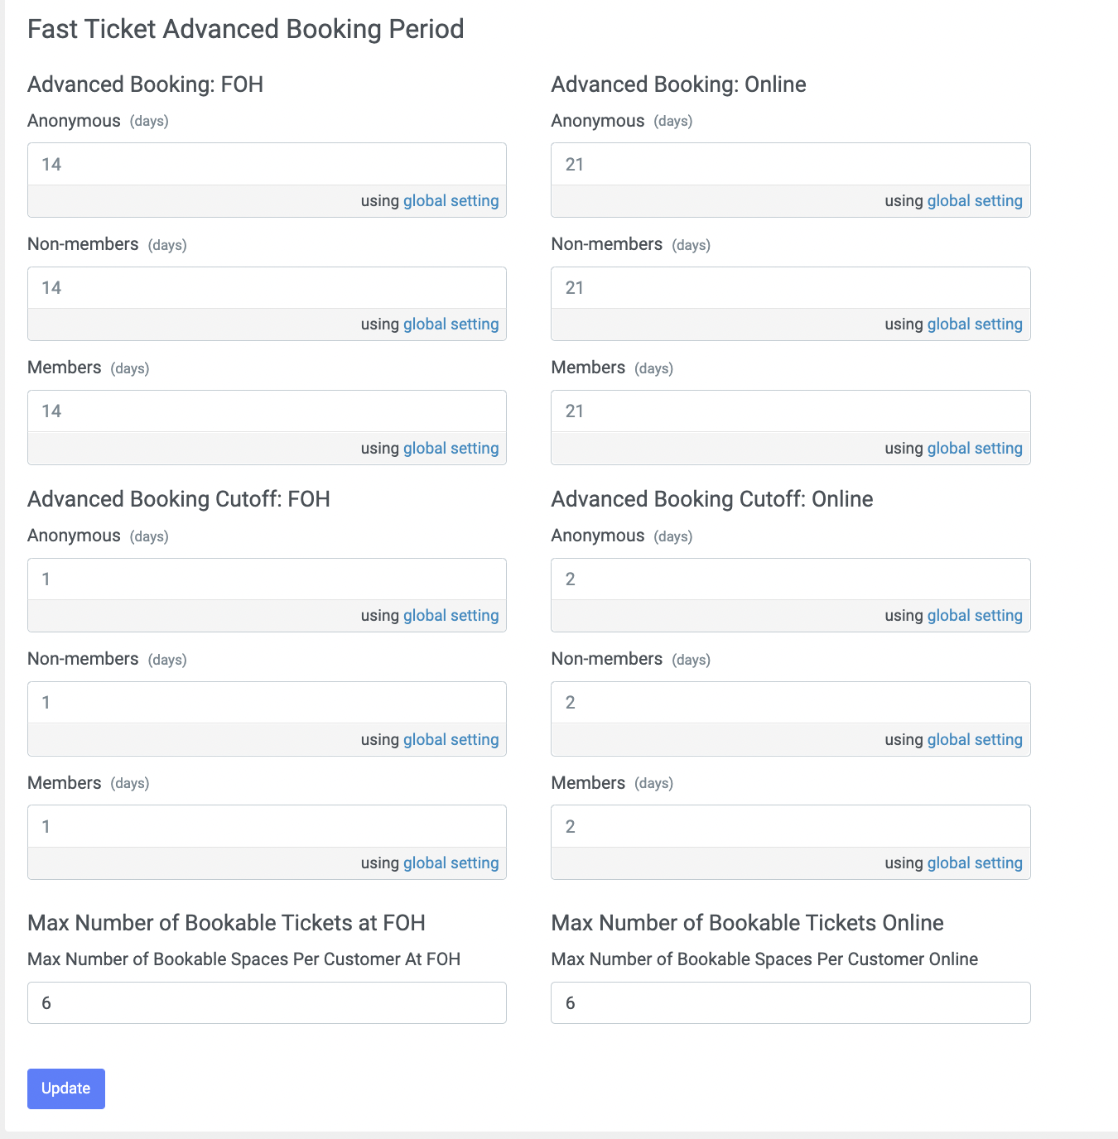This screenshot has width=1118, height=1139.
Task: Focus the FOH Anonymous cutoff days field
Action: pos(267,579)
